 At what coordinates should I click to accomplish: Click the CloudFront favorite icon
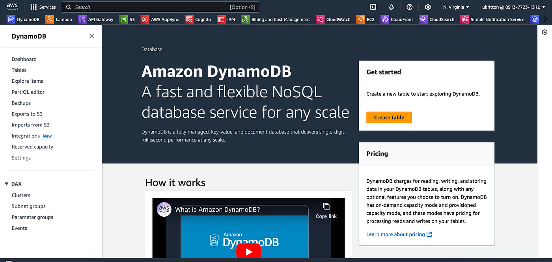point(385,19)
